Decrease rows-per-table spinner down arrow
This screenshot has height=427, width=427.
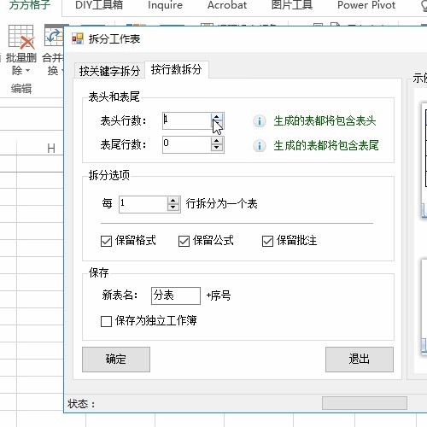pyautogui.click(x=173, y=208)
